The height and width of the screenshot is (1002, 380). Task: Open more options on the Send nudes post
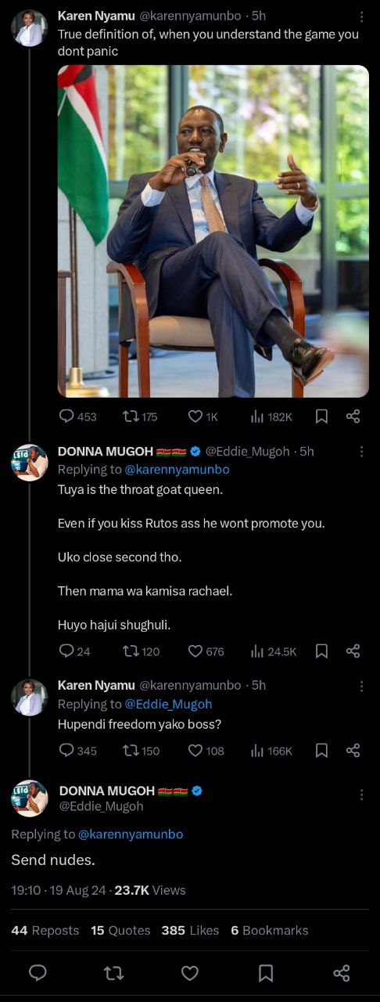tap(361, 795)
